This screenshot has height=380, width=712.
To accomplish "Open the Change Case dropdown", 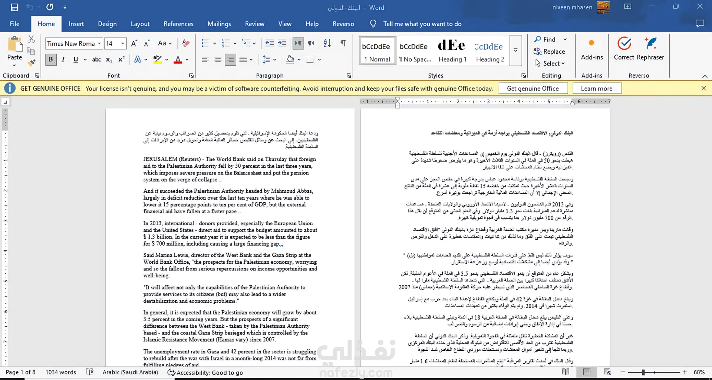I will pos(165,43).
